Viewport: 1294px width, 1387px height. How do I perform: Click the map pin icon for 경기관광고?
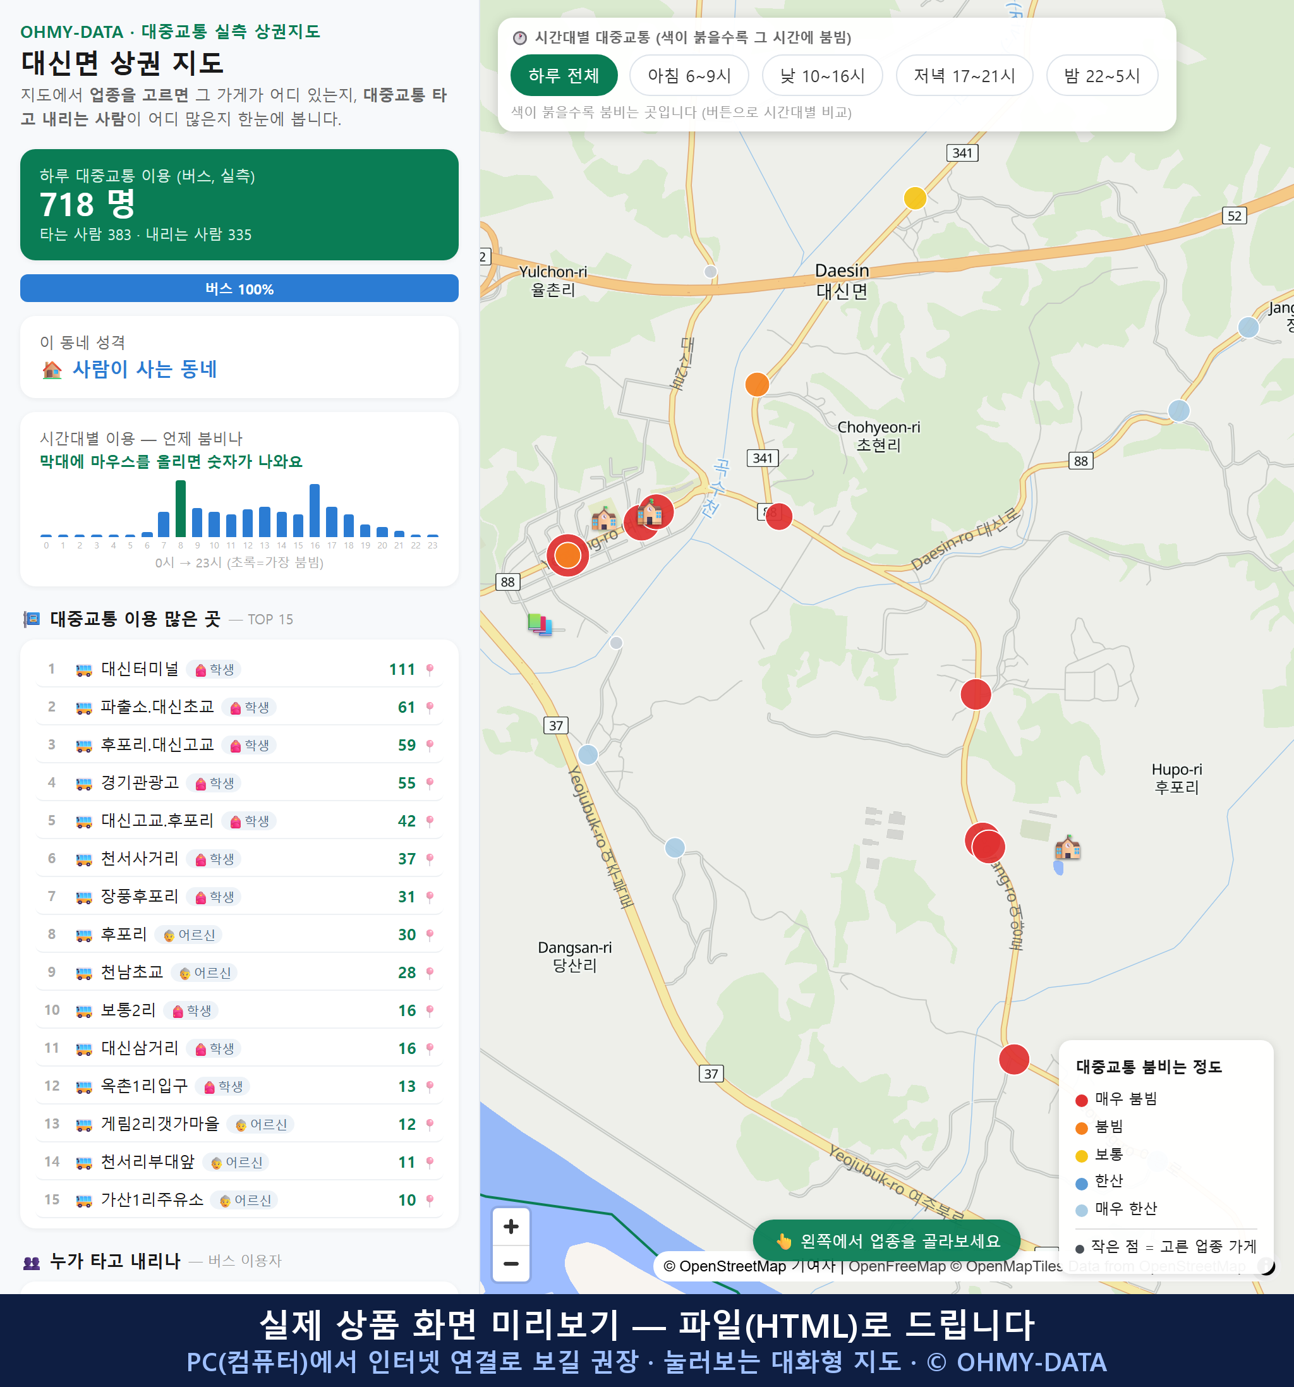430,783
